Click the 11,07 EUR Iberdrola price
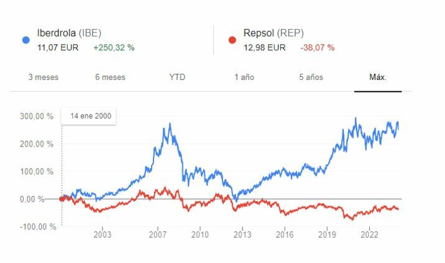This screenshot has height=263, width=445. [58, 47]
